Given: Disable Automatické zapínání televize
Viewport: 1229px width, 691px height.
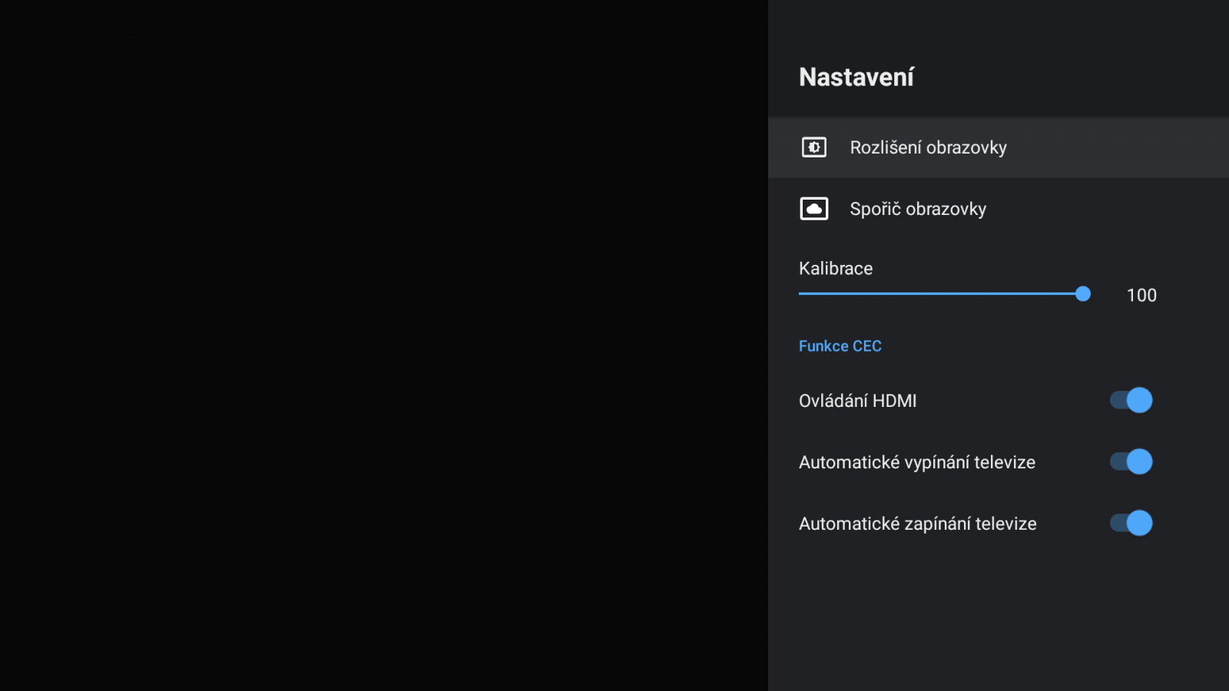Looking at the screenshot, I should tap(1130, 523).
